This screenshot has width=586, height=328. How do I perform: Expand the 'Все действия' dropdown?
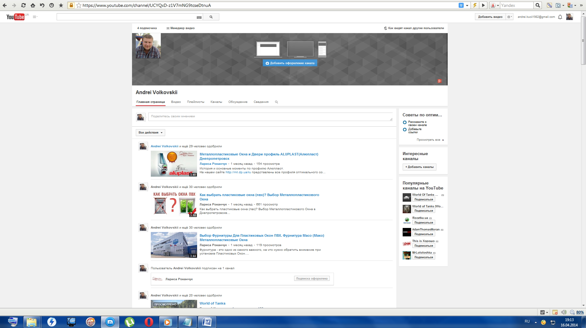[150, 133]
